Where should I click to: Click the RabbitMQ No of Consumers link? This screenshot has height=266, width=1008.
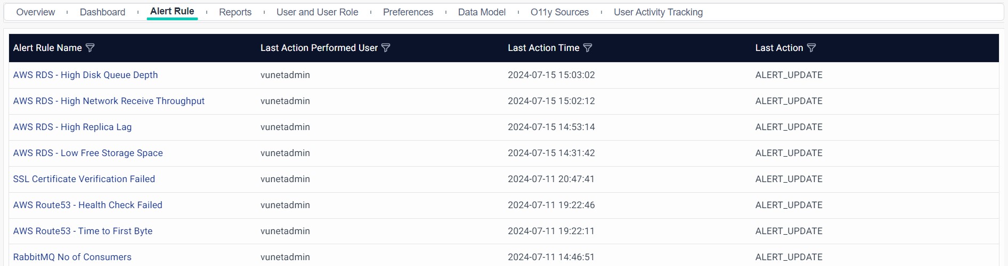pos(72,257)
